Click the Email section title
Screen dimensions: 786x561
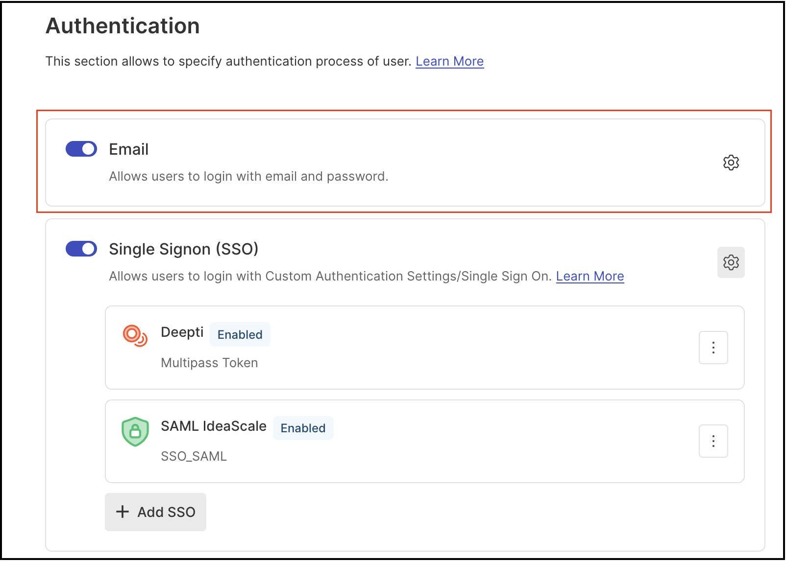point(128,149)
